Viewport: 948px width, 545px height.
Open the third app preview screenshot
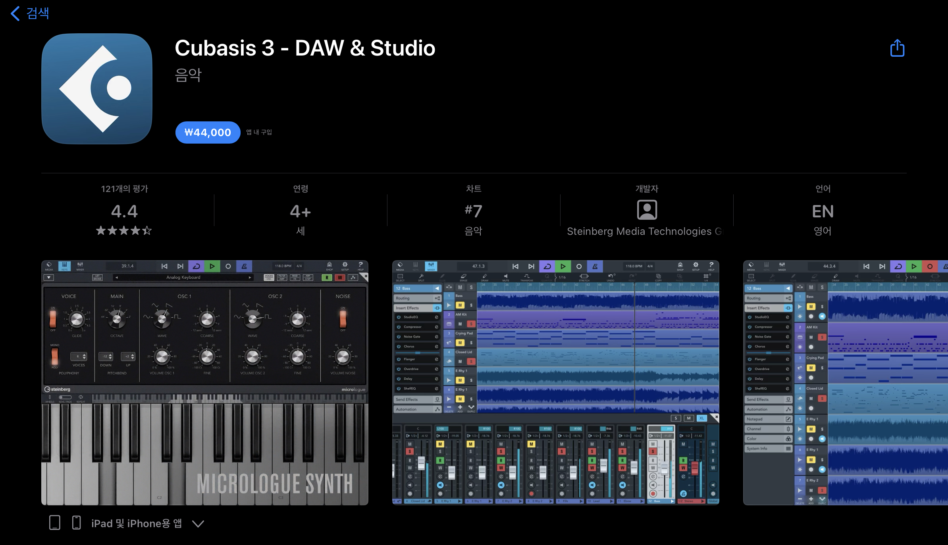846,382
